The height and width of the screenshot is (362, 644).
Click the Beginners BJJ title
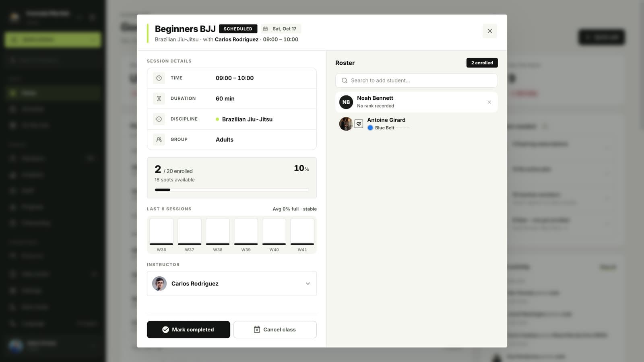pos(185,29)
